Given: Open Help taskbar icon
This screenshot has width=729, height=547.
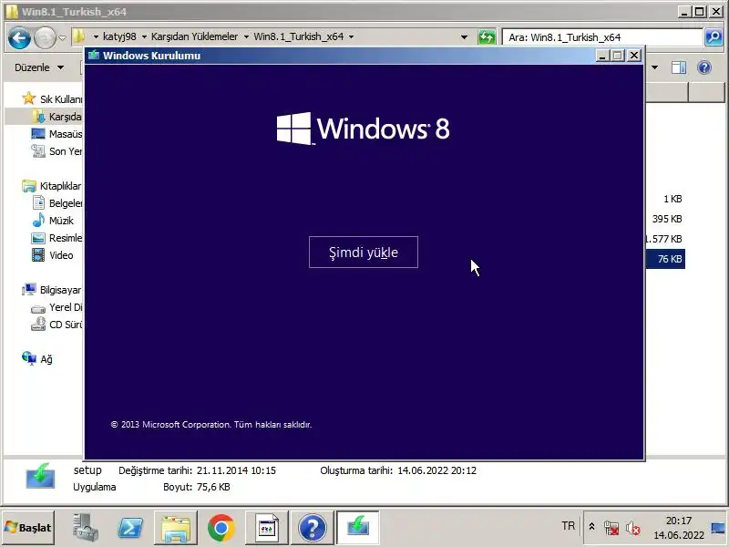Looking at the screenshot, I should pos(313,528).
